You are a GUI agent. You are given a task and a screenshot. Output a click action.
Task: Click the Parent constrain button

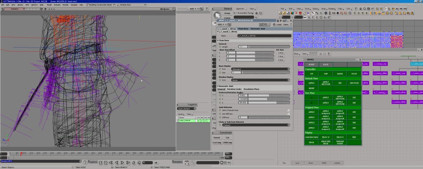click(217, 137)
